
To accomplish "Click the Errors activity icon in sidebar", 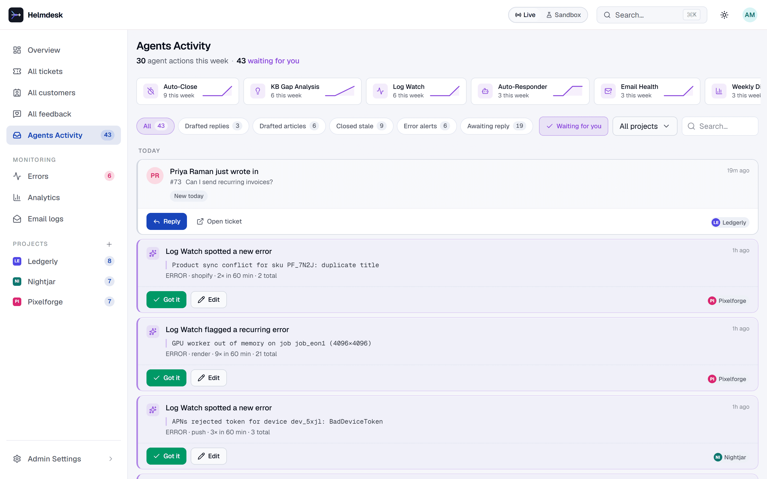I will 17,176.
